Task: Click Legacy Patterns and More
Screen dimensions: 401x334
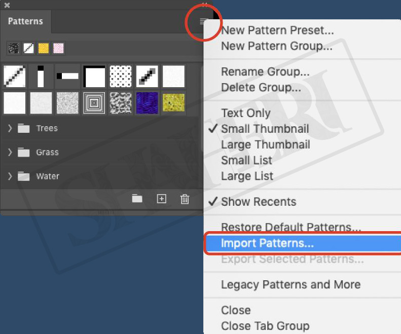Action: (290, 284)
